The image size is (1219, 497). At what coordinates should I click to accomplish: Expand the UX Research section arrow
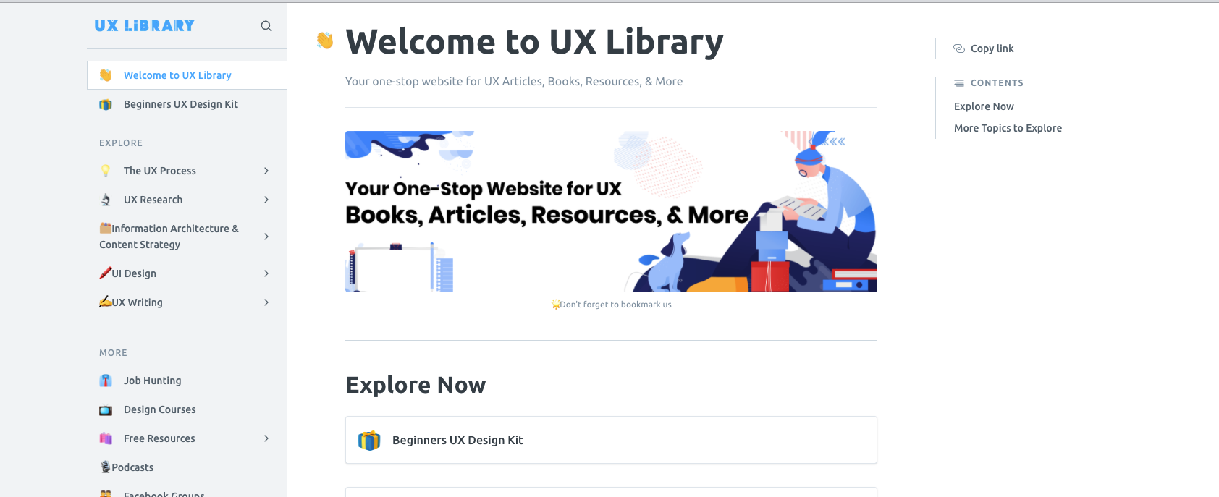266,200
